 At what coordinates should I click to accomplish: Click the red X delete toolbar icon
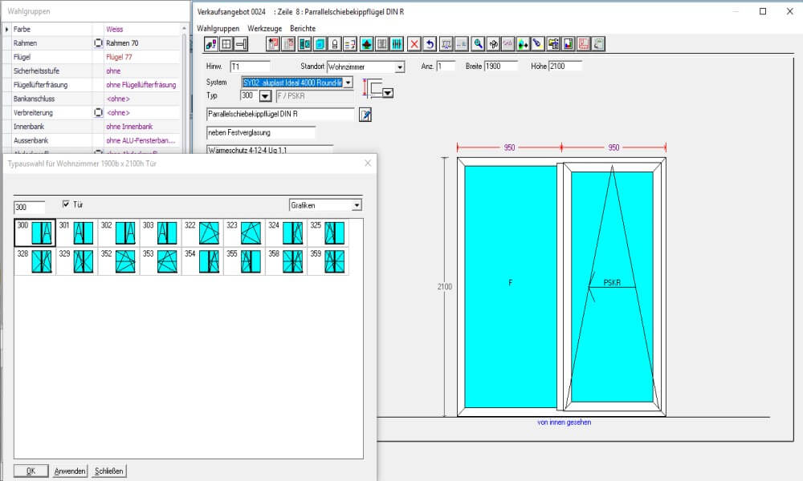click(x=414, y=44)
